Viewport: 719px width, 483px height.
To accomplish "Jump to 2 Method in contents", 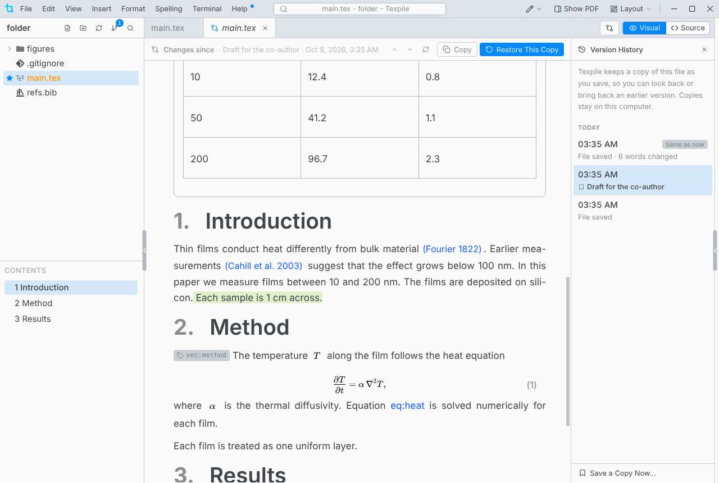I will [71, 303].
